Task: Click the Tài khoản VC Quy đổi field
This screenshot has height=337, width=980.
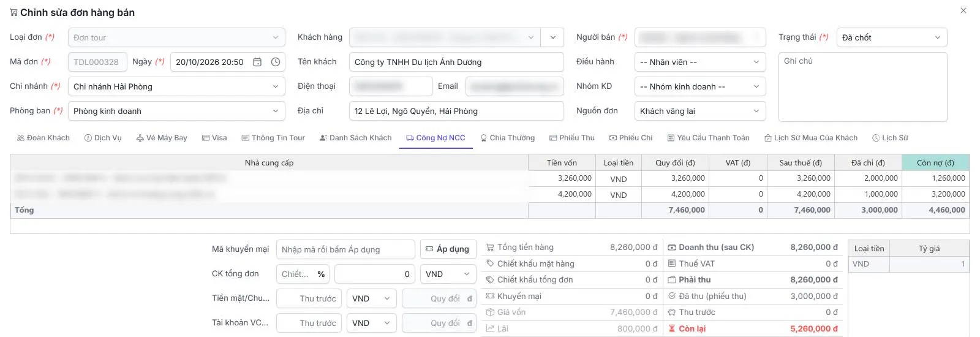Action: coord(439,323)
